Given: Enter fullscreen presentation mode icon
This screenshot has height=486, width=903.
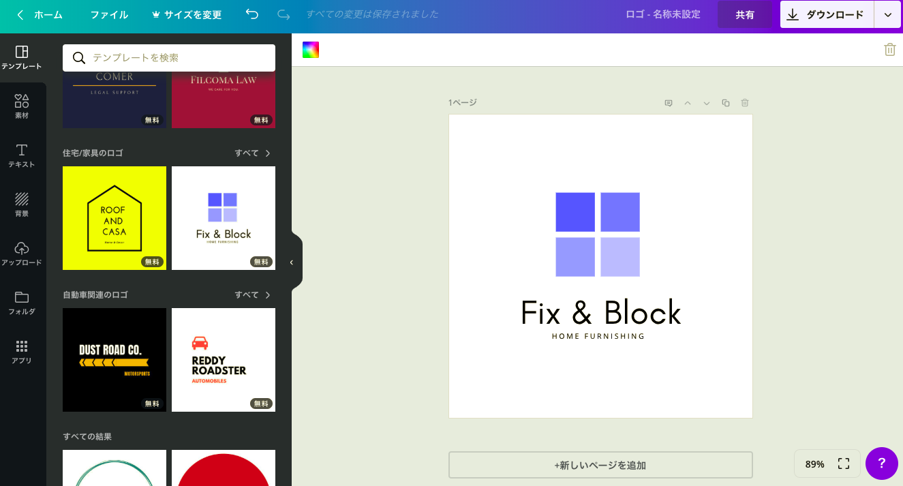Looking at the screenshot, I should pyautogui.click(x=844, y=464).
